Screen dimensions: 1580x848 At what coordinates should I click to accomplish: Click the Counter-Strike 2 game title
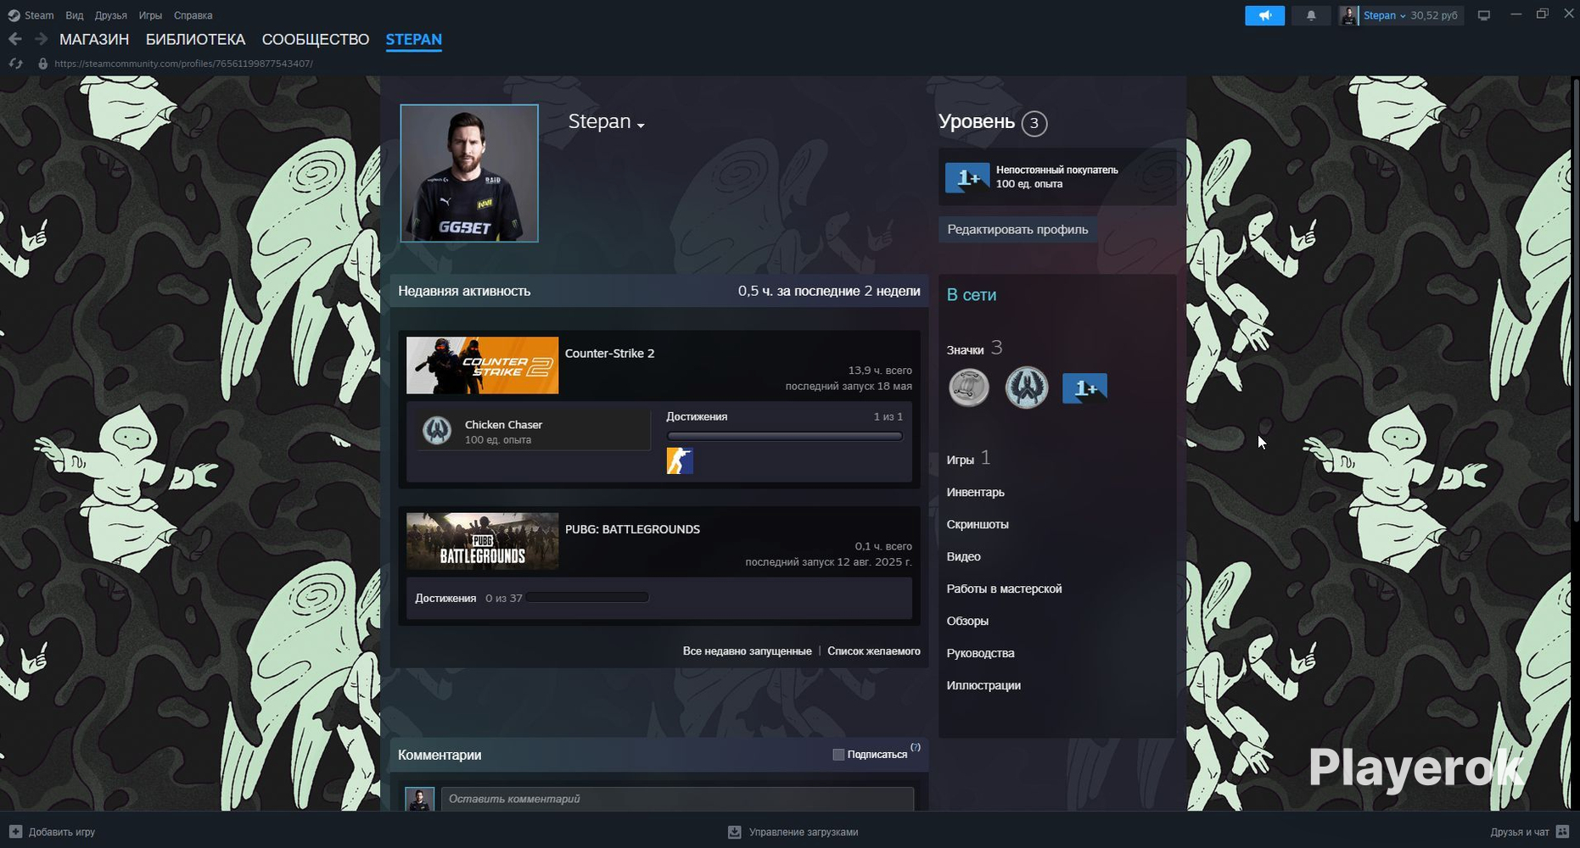click(610, 353)
